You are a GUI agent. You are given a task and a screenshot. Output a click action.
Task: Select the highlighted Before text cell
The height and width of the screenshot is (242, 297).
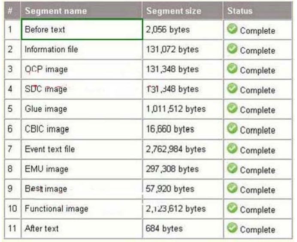82,29
